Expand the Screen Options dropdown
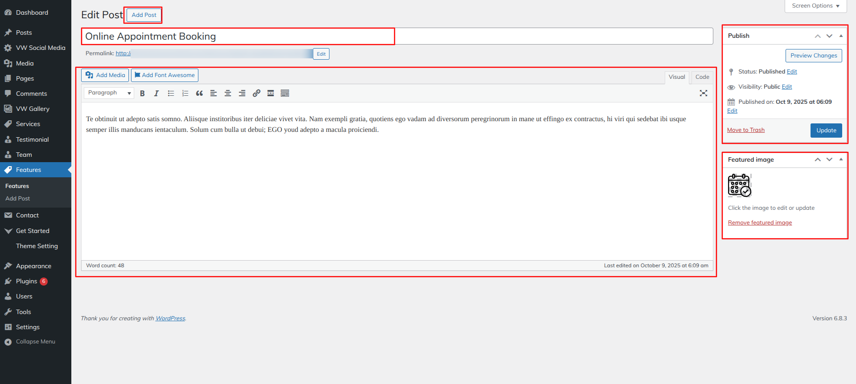This screenshot has height=384, width=856. 815,6
